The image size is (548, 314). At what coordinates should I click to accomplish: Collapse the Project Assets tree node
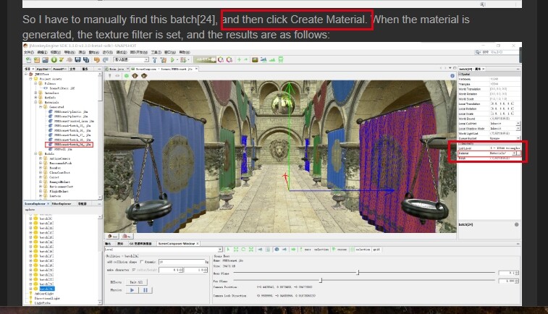[30, 79]
